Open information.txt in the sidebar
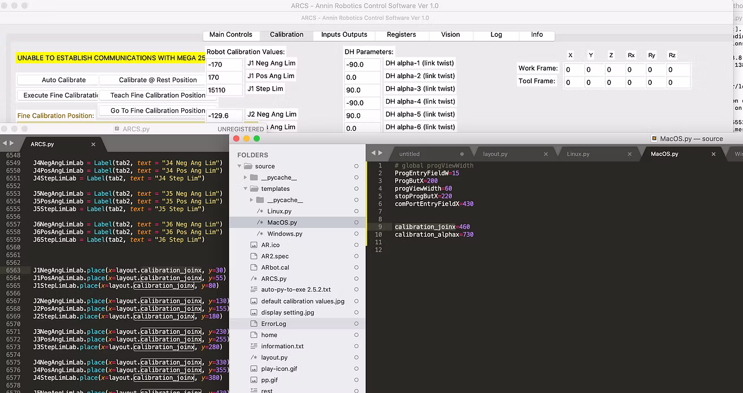Viewport: 743px width, 393px height. [282, 346]
